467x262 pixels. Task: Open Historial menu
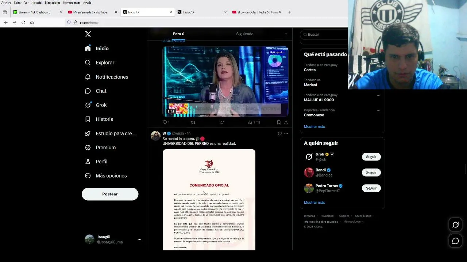tap(37, 3)
